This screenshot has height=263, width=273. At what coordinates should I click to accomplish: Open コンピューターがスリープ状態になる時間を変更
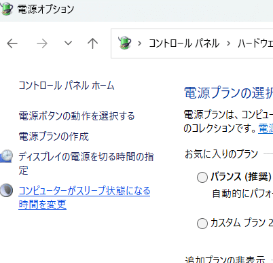tap(84, 198)
